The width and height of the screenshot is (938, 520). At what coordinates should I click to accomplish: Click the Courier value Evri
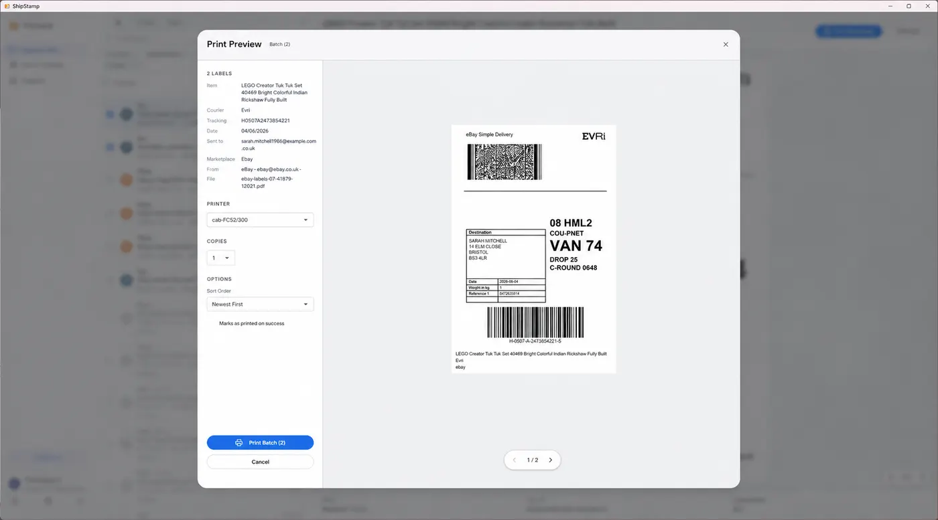[245, 110]
